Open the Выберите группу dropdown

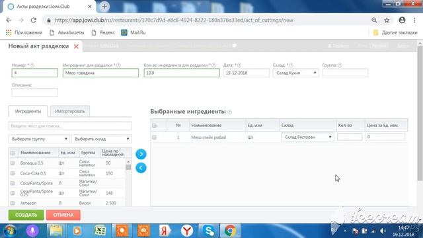click(x=39, y=139)
